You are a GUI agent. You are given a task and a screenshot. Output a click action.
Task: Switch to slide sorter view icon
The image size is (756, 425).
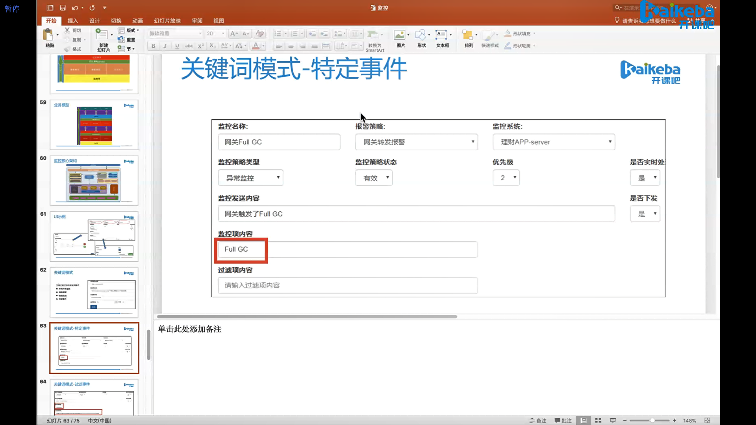598,420
